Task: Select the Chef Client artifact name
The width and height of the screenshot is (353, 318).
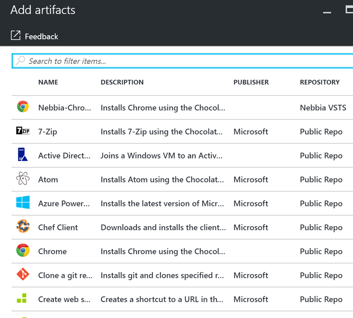Action: 58,227
